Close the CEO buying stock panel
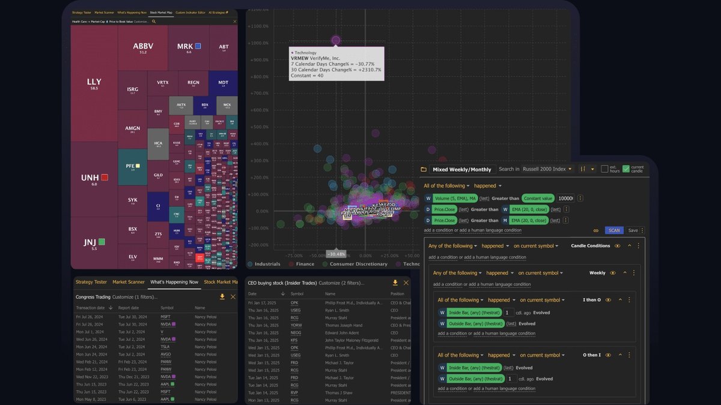This screenshot has width=721, height=405. (x=406, y=283)
